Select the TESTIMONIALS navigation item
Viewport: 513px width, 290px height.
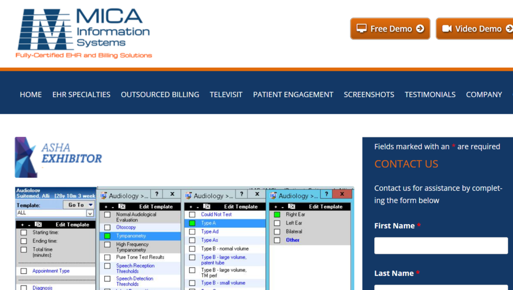pos(430,94)
